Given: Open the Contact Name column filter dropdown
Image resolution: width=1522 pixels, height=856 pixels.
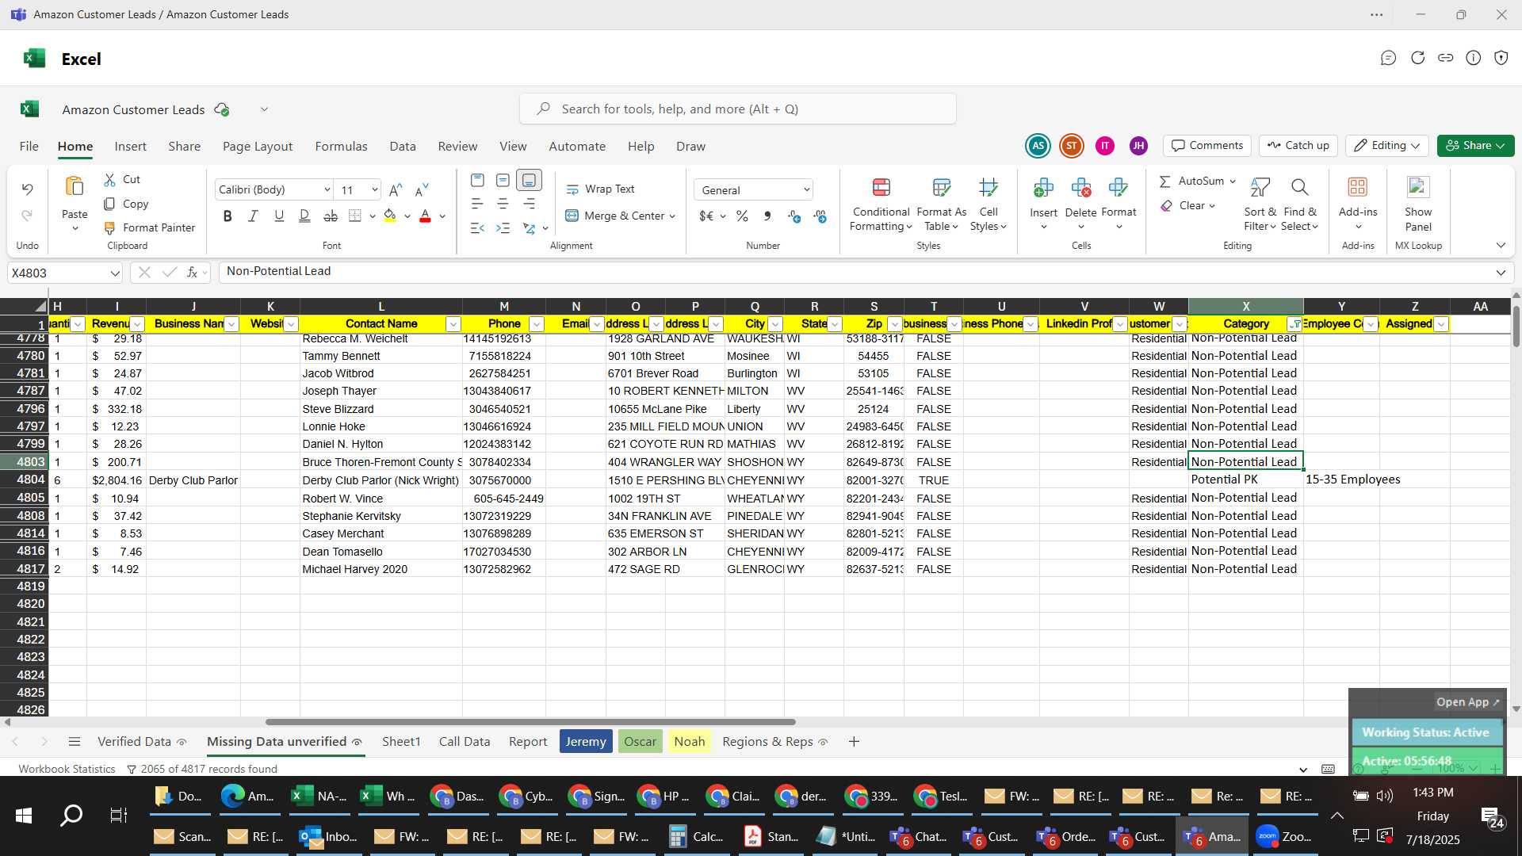Looking at the screenshot, I should pyautogui.click(x=453, y=324).
